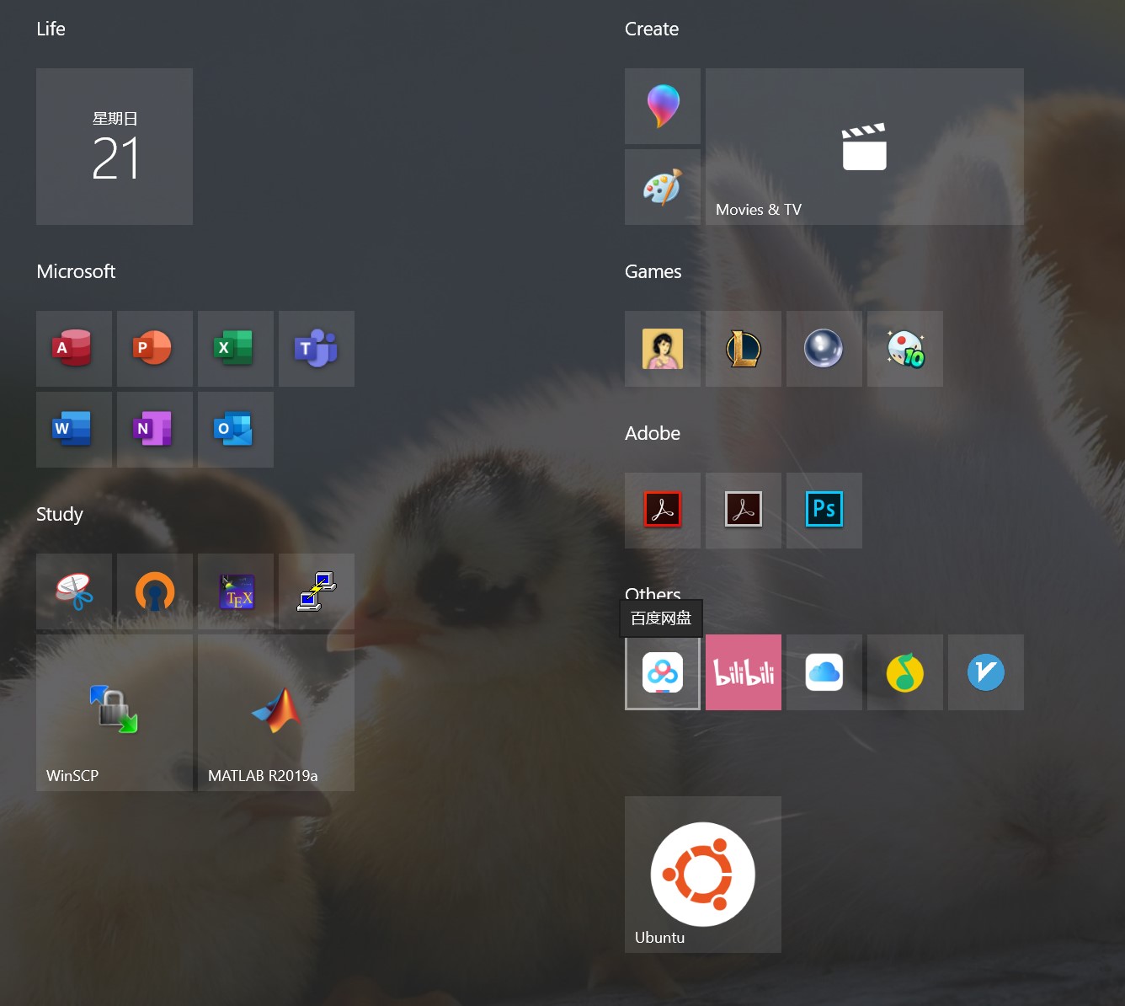Image resolution: width=1125 pixels, height=1006 pixels.
Task: Open the gray-bordered Adobe Acrobat tile
Action: 744,511
